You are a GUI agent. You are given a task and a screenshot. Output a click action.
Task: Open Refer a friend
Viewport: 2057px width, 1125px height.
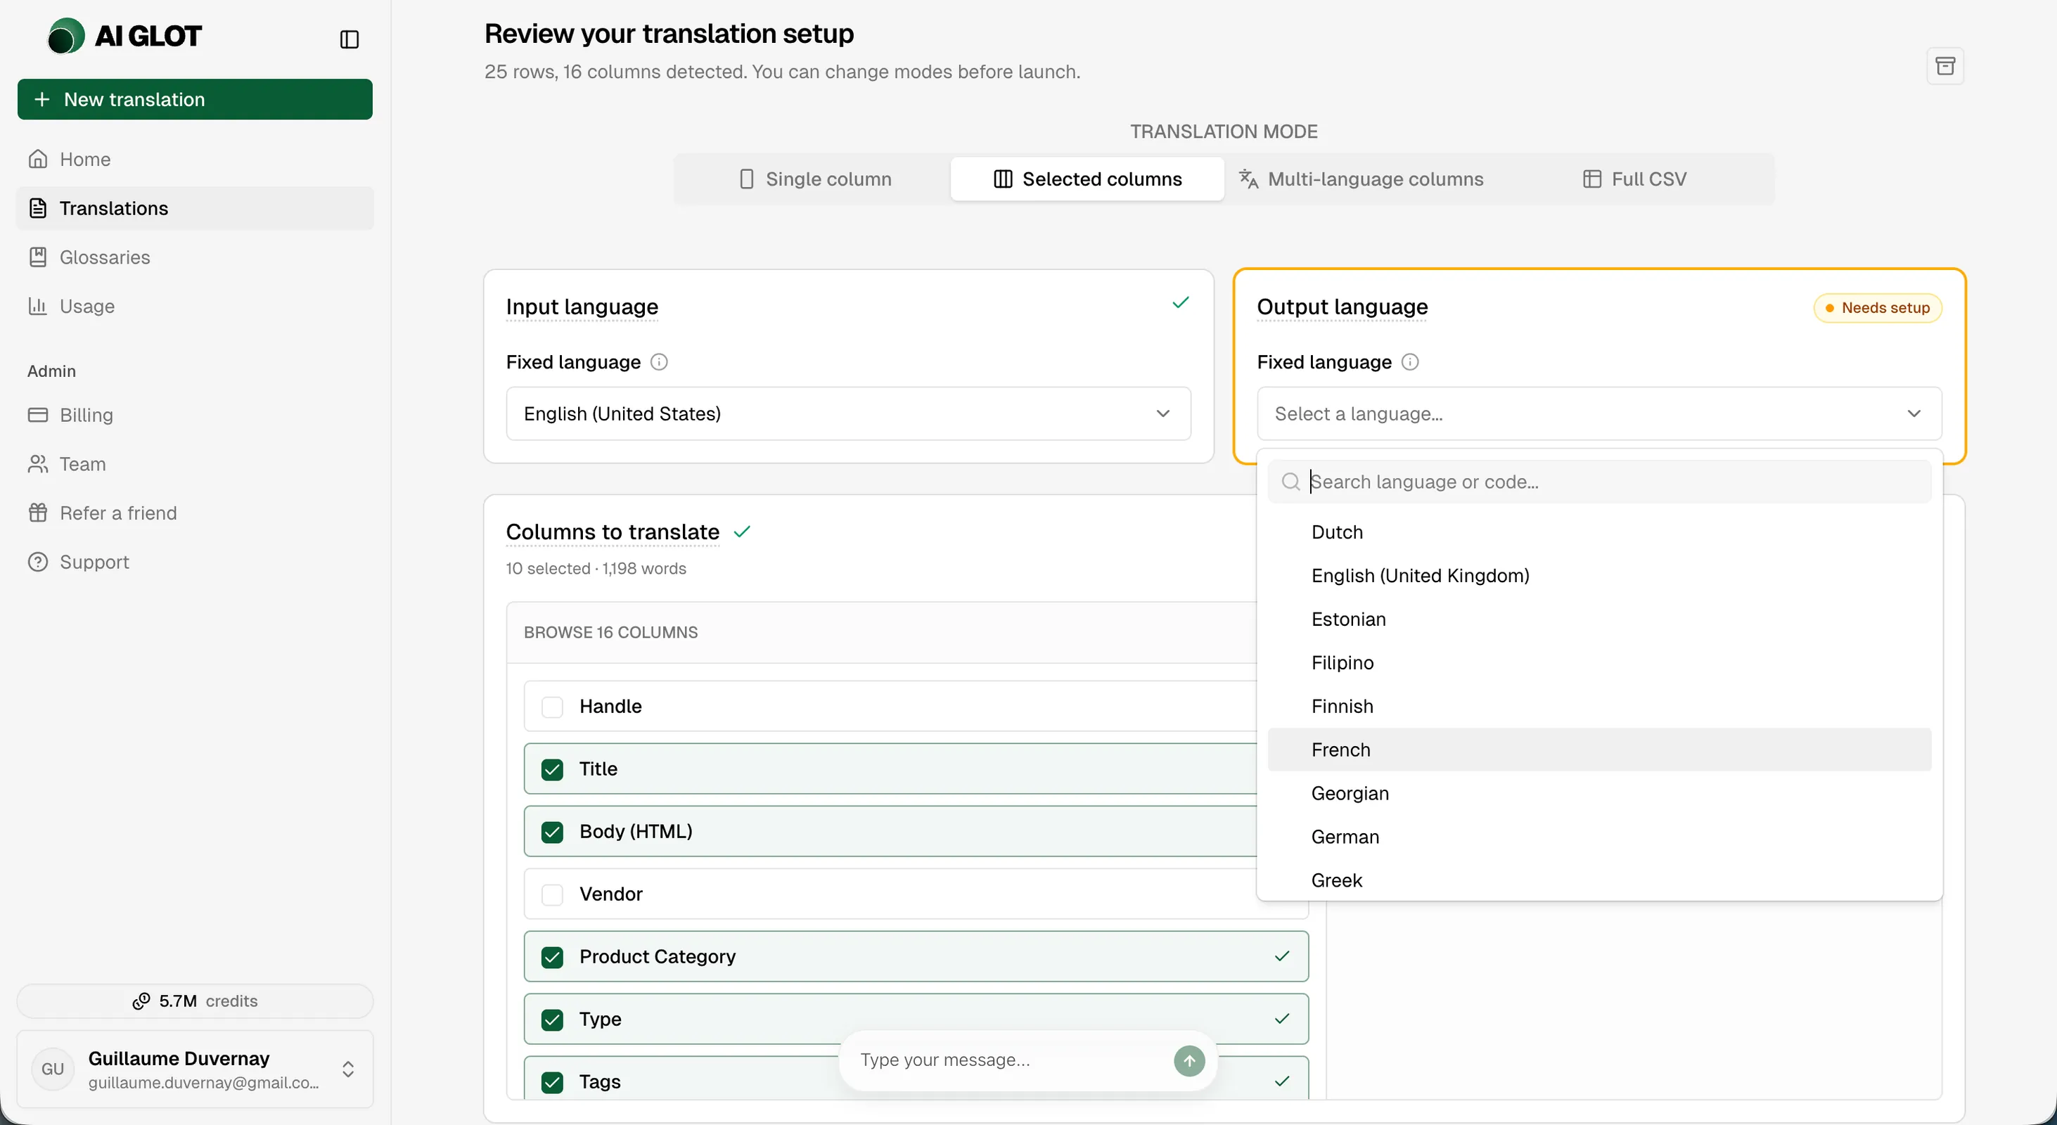tap(195, 513)
